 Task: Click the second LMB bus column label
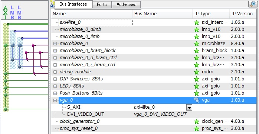(x=19, y=13)
